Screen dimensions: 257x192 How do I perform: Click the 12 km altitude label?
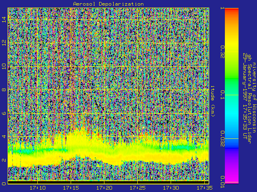4,43
